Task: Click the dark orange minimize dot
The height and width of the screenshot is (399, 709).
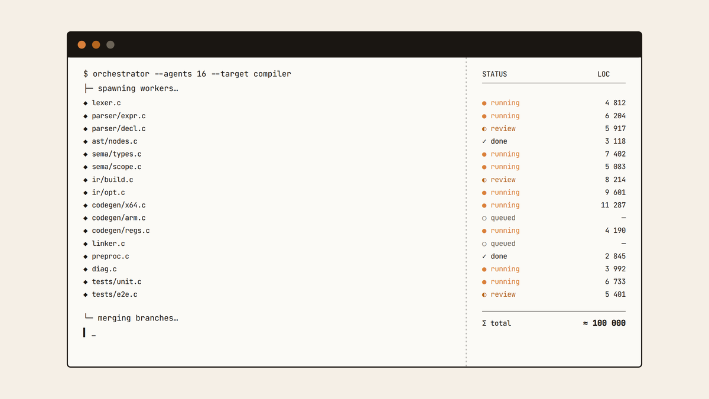Action: point(96,45)
